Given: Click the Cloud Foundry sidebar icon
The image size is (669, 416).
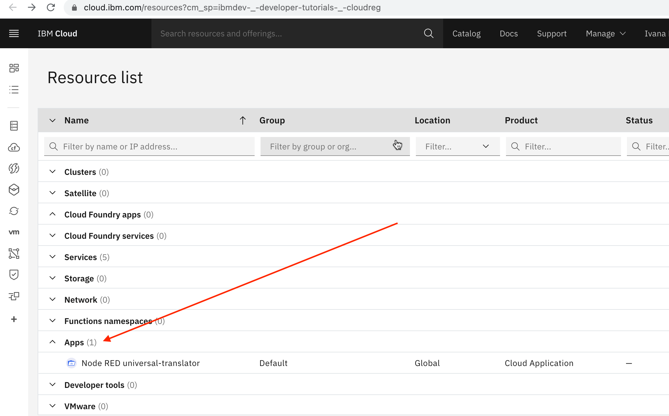Looking at the screenshot, I should 14,147.
